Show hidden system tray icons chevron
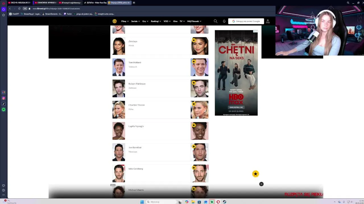The image size is (364, 204). [334, 202]
